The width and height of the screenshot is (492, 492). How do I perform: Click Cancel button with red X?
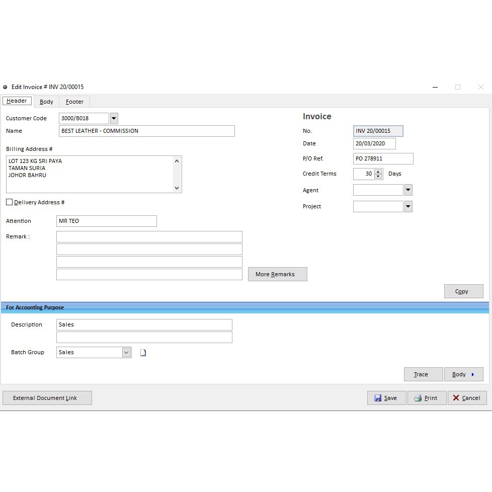[467, 398]
